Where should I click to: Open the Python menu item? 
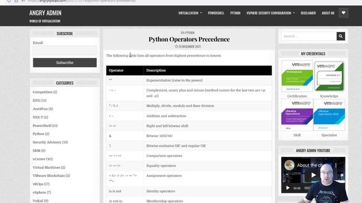(x=235, y=13)
